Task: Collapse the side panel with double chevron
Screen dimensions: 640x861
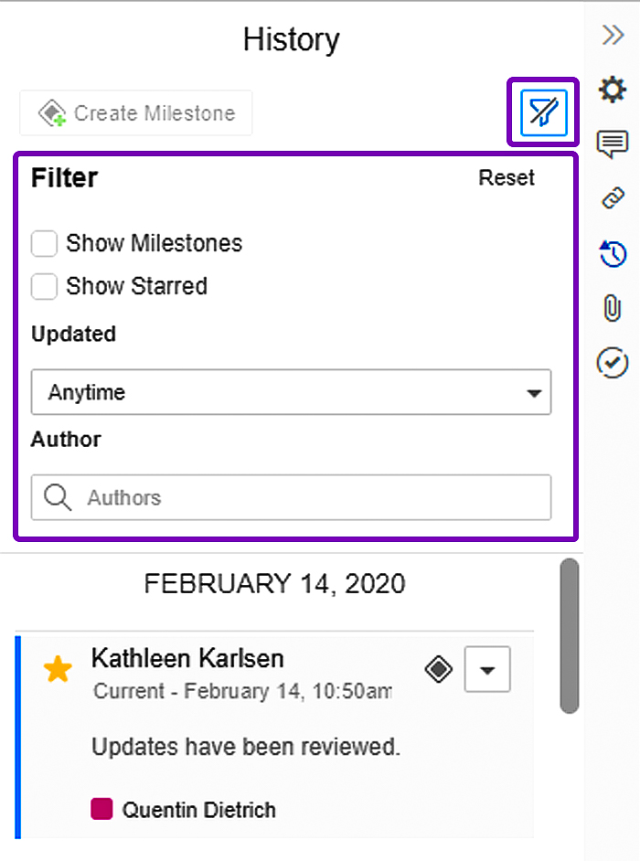Action: tap(613, 35)
